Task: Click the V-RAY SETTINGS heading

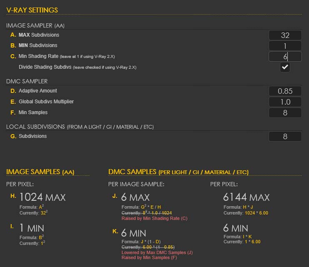Action: 32,10
